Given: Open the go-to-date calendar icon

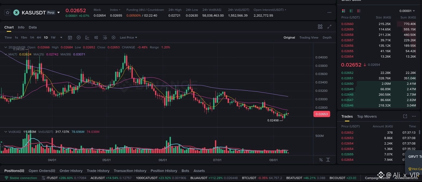Looking at the screenshot, I should pyautogui.click(x=70, y=37).
